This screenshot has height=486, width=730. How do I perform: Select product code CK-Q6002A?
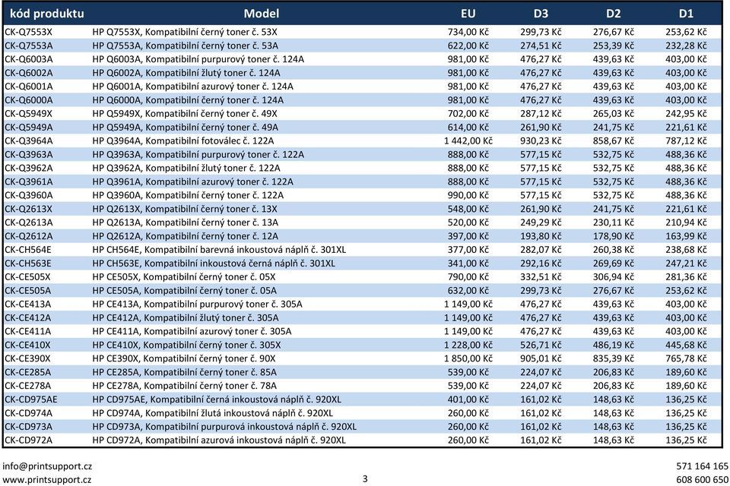[x=28, y=73]
